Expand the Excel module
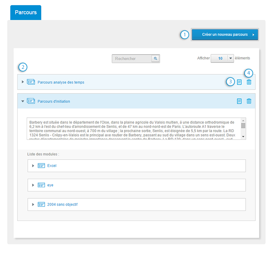Viewport: 274px width, 253px height. [33, 166]
